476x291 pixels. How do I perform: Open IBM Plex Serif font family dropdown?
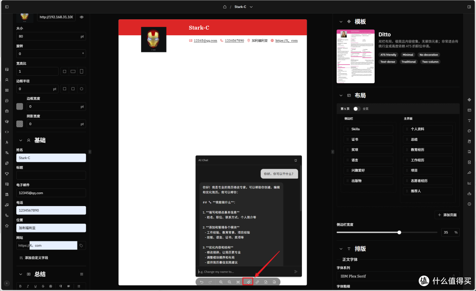398,276
